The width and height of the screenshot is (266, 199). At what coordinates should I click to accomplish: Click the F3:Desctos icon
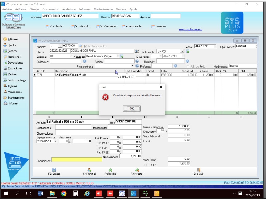[x=137, y=170]
